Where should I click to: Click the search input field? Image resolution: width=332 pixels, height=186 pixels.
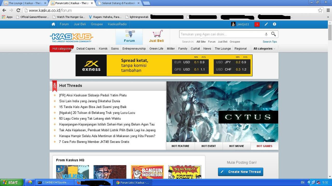pos(220,34)
